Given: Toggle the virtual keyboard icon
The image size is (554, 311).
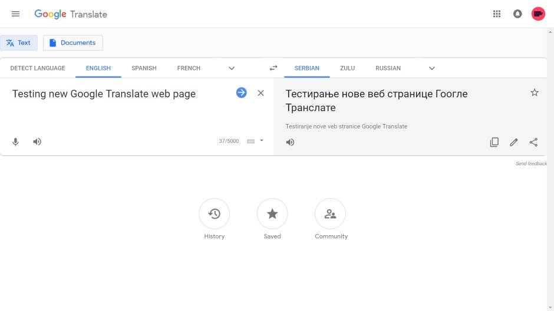Looking at the screenshot, I should coord(250,142).
